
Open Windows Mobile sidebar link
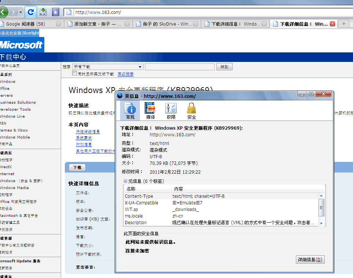[x=15, y=137]
